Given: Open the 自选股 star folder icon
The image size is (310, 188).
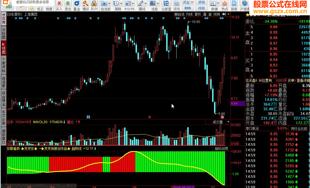Looking at the screenshot, I should click(104, 4).
